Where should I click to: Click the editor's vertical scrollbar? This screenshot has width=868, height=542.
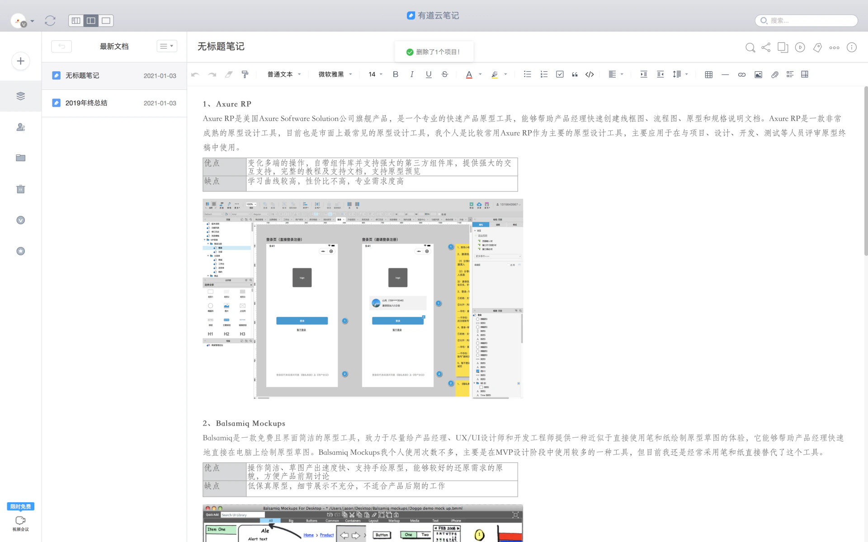pyautogui.click(x=865, y=172)
